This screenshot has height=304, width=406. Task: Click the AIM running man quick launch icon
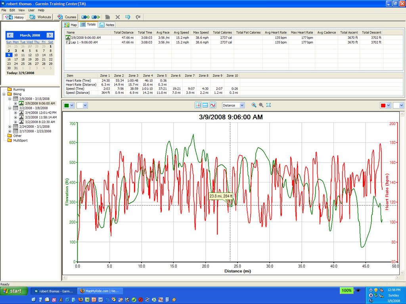click(61, 300)
